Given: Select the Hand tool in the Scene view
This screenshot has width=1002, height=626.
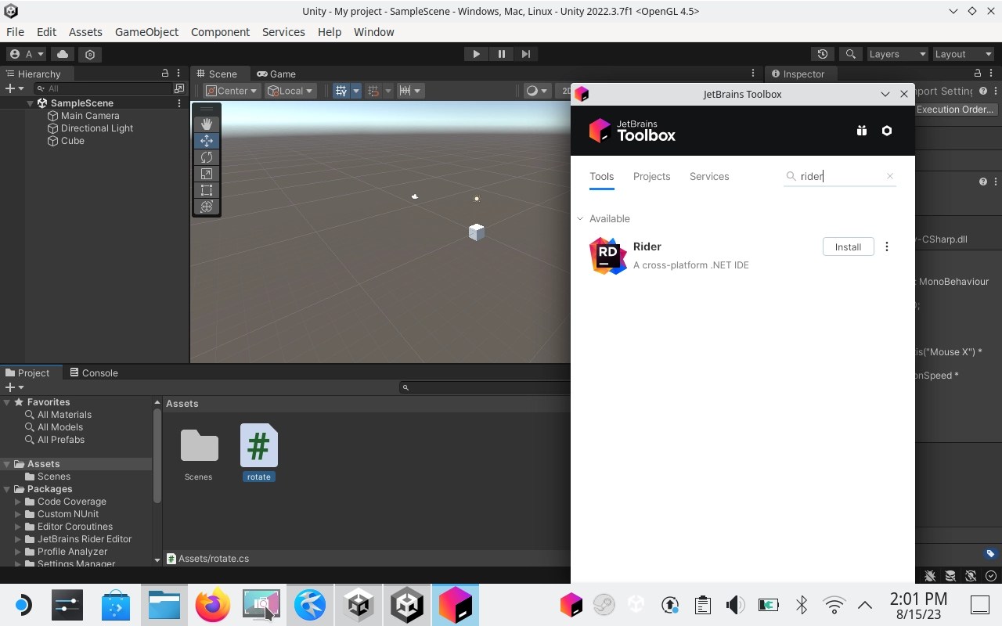Looking at the screenshot, I should [206, 124].
